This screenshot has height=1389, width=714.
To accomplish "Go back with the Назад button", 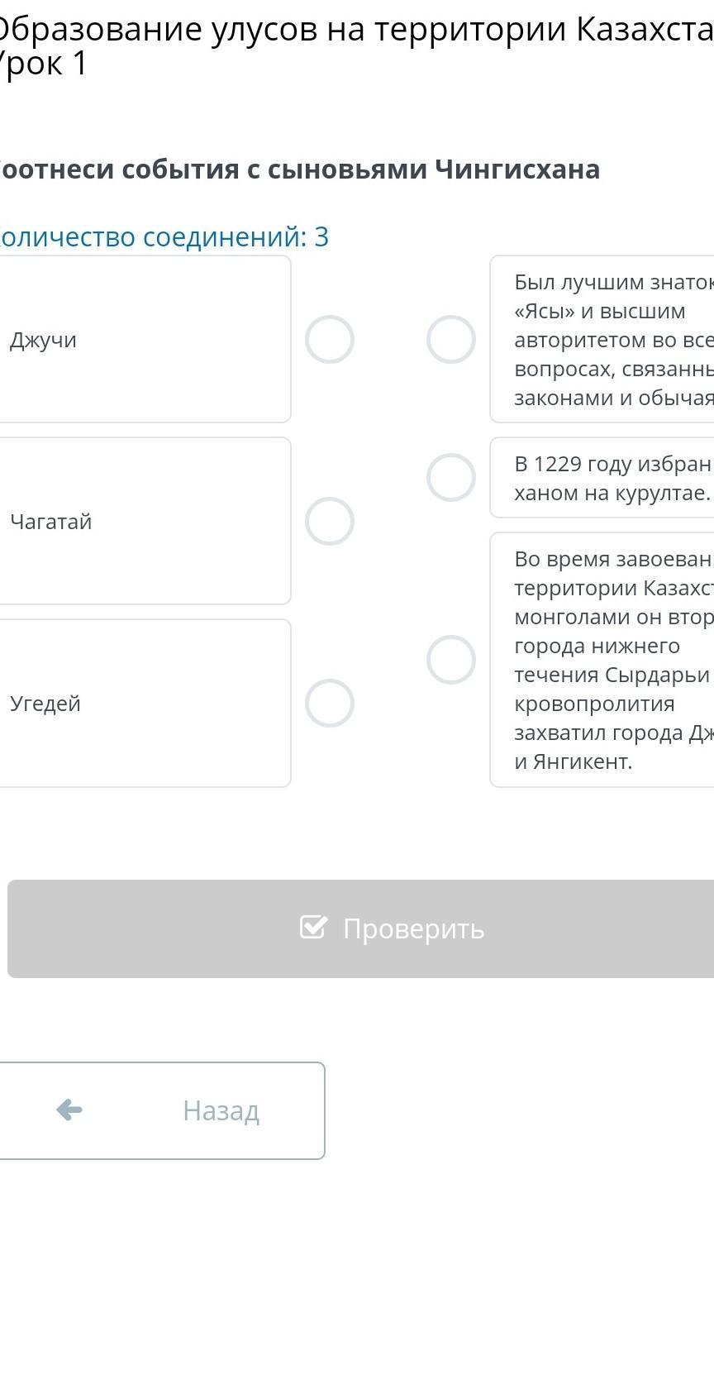I will pos(161,1110).
